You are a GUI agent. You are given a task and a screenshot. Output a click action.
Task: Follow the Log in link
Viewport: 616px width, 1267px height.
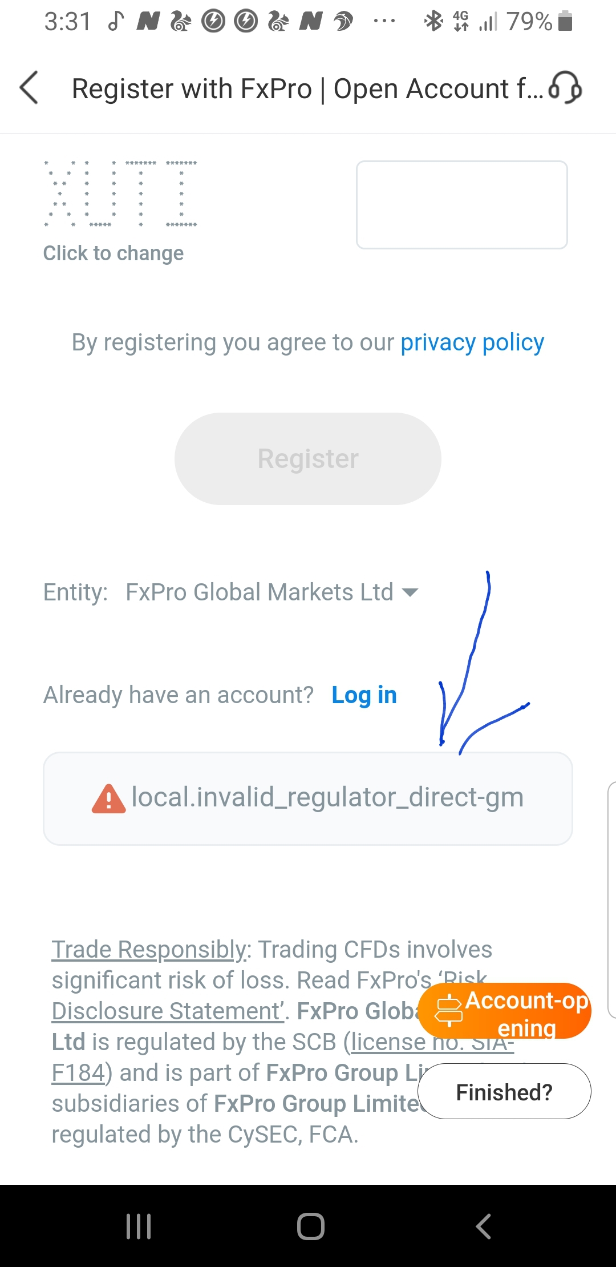tap(364, 695)
